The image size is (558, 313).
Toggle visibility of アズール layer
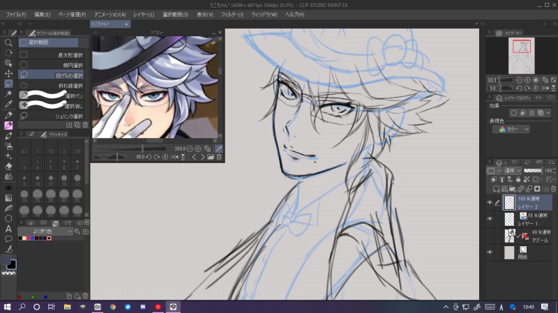pyautogui.click(x=489, y=236)
